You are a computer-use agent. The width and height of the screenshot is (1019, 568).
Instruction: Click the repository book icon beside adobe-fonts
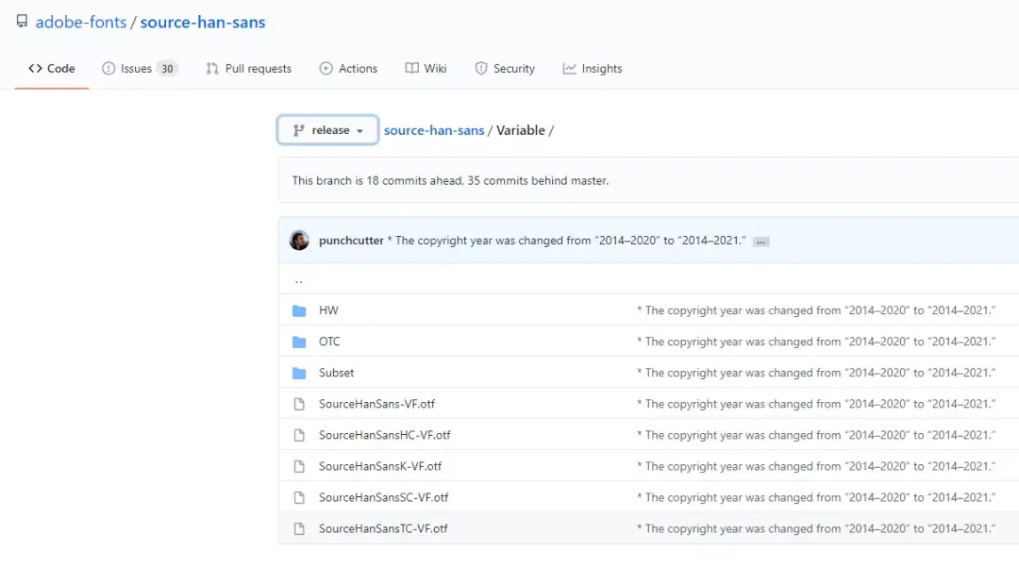pos(22,22)
